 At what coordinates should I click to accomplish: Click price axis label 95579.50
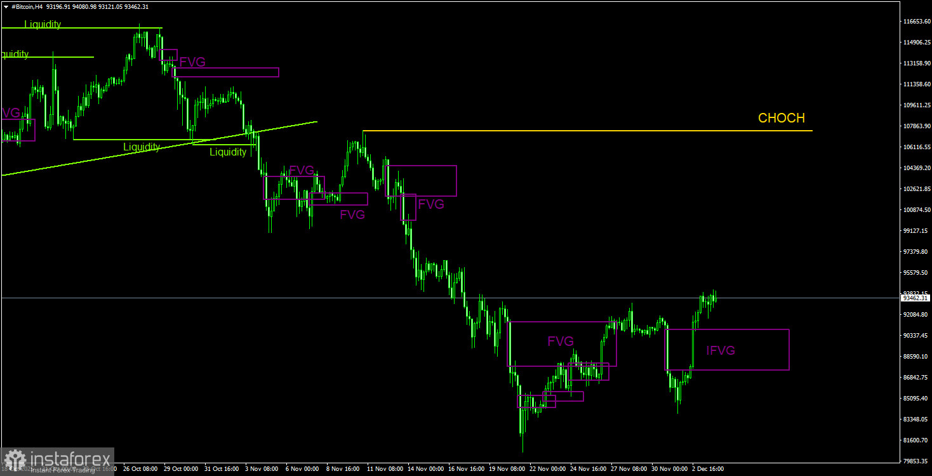[916, 273]
